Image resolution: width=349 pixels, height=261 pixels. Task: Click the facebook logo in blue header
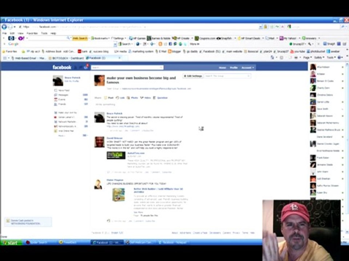click(x=62, y=67)
